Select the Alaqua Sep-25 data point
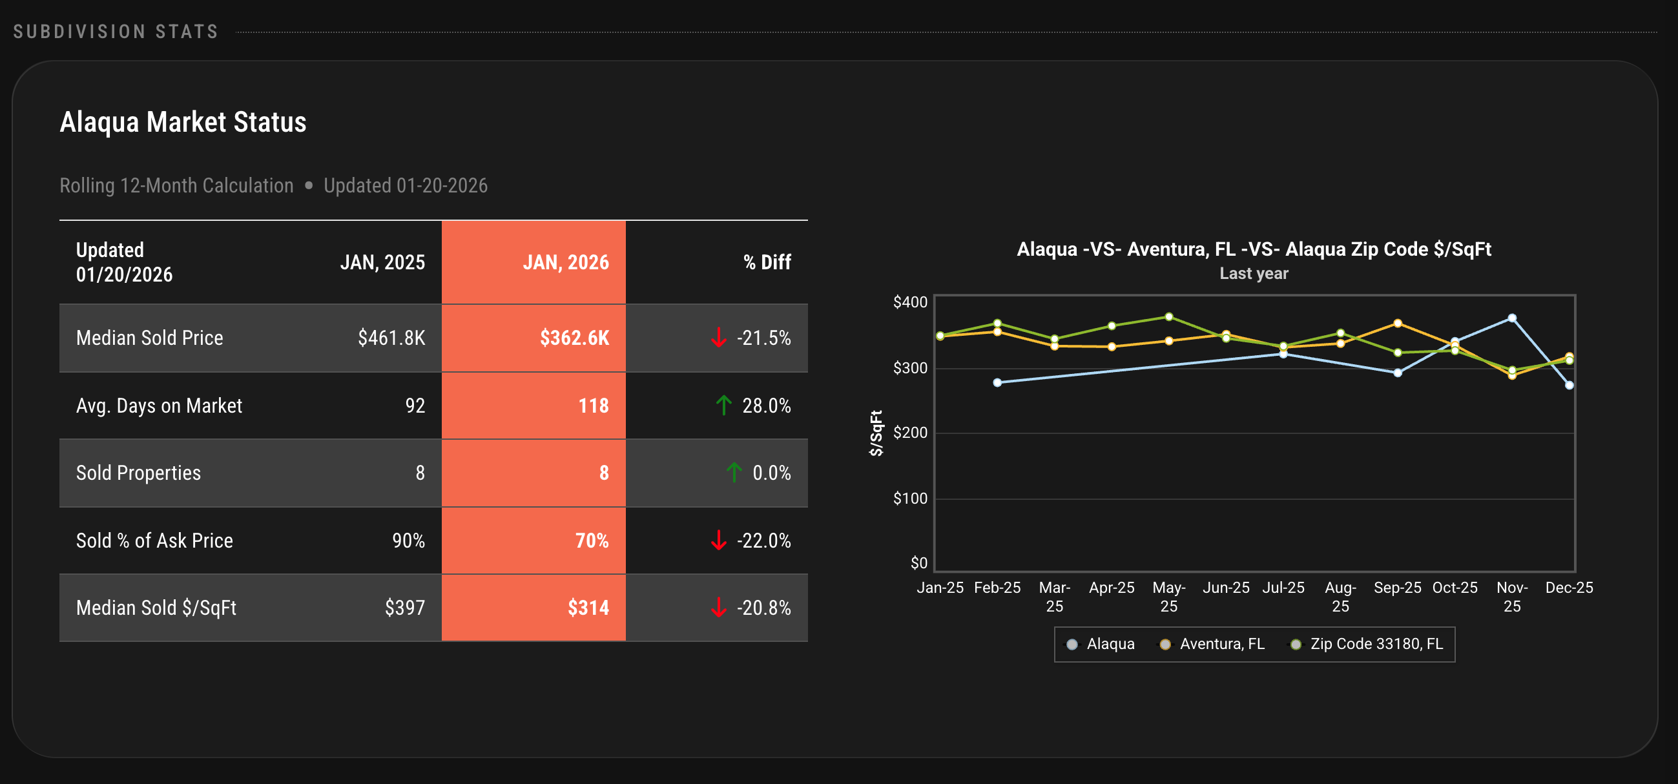Image resolution: width=1678 pixels, height=784 pixels. coord(1398,373)
